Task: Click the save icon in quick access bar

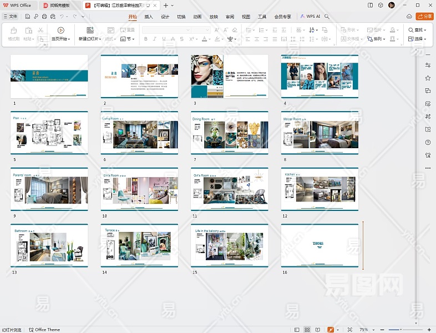Action: 28,17
